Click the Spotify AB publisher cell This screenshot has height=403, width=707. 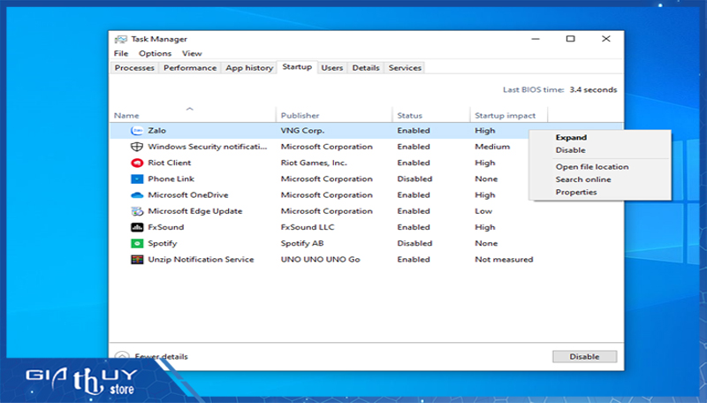(302, 243)
